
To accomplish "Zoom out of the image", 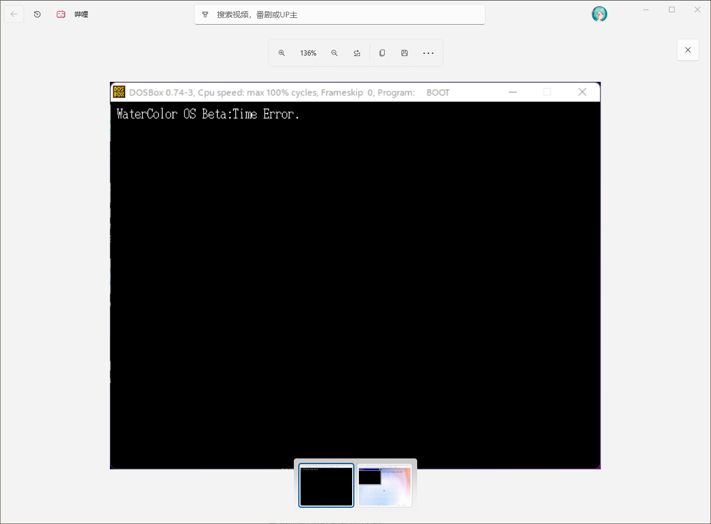I will (334, 53).
